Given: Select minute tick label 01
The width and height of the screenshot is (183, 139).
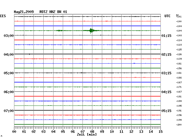Looking at the screenshot, I should pyautogui.click(x=24, y=131).
